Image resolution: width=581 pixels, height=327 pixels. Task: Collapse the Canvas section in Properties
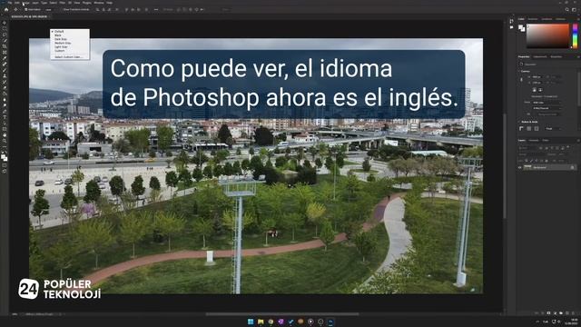coord(518,71)
